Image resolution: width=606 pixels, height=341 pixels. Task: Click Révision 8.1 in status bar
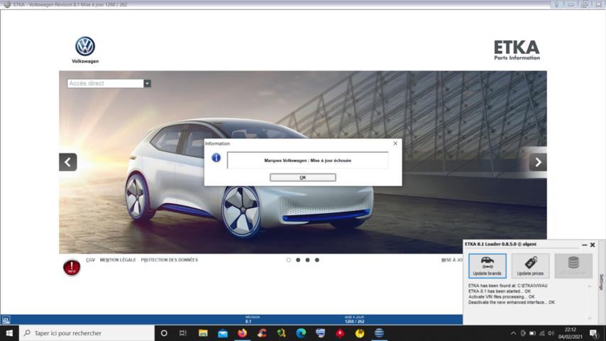point(252,319)
